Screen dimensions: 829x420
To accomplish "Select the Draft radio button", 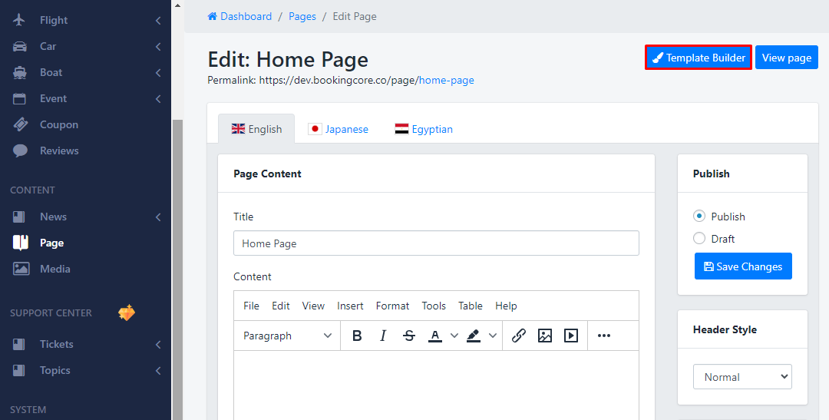I will [x=699, y=239].
